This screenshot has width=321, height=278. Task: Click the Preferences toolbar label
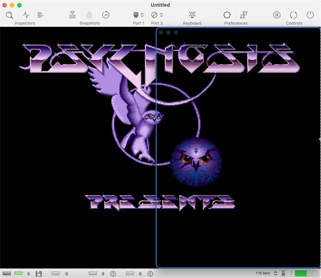(236, 23)
